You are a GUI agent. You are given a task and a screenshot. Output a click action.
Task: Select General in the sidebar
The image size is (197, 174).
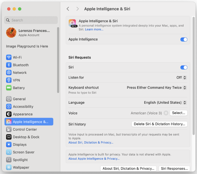(29, 99)
